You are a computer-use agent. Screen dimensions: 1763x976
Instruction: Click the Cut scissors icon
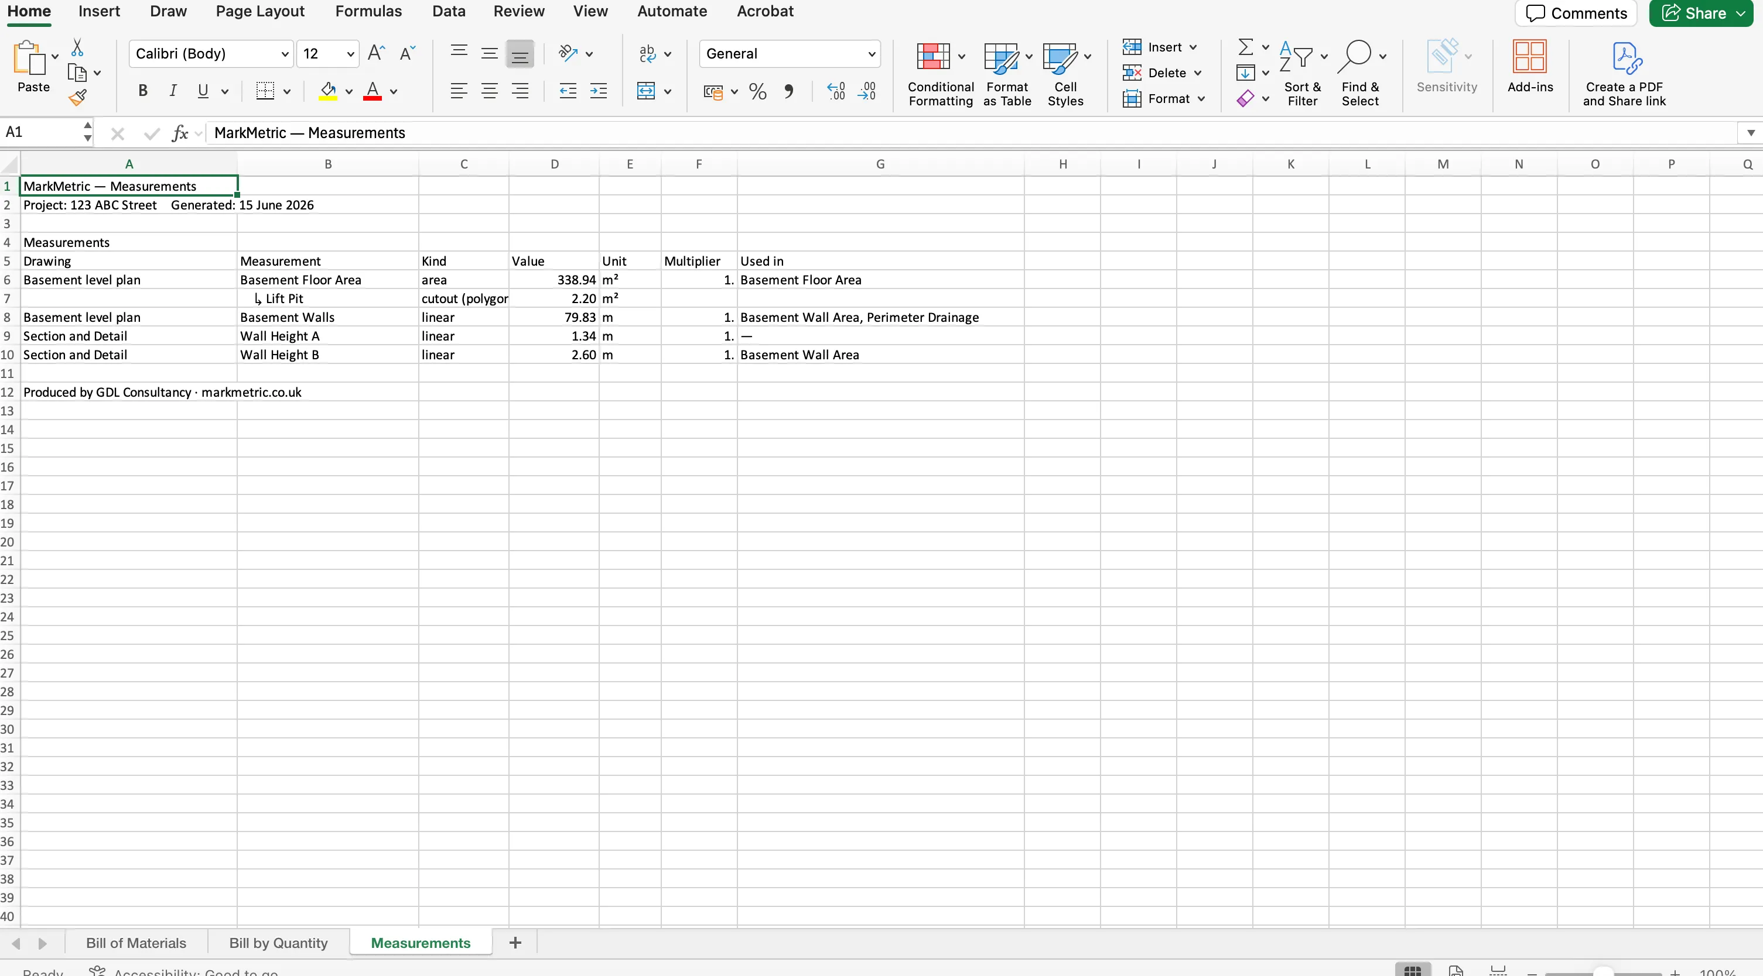click(77, 47)
